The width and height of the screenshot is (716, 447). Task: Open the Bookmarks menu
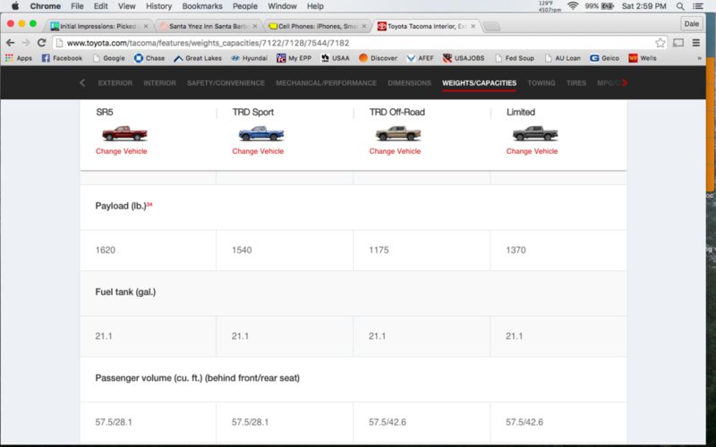coord(202,6)
